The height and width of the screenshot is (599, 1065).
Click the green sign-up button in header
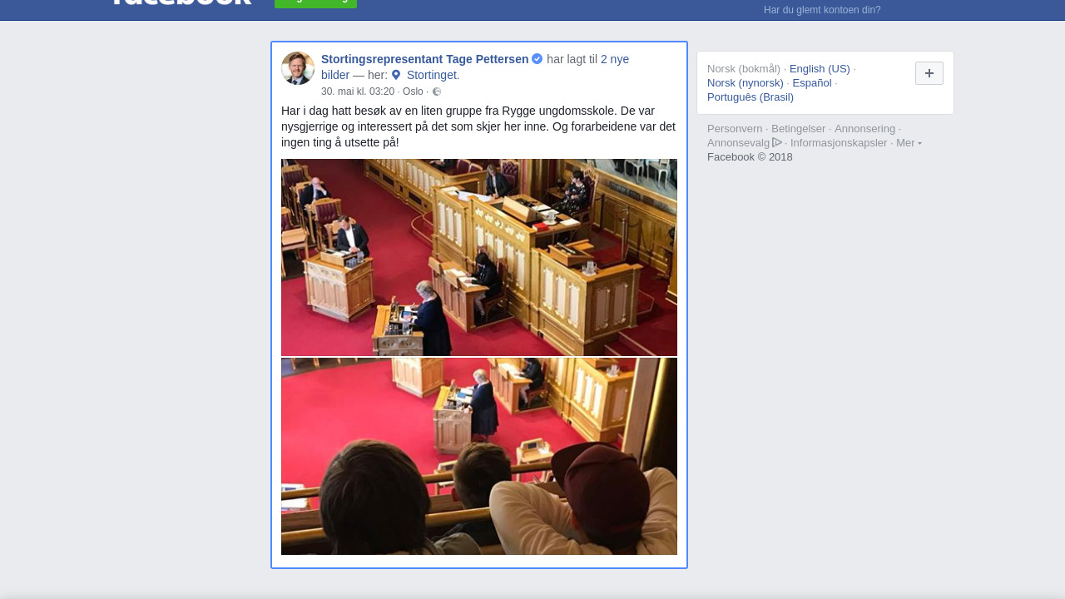click(315, 3)
